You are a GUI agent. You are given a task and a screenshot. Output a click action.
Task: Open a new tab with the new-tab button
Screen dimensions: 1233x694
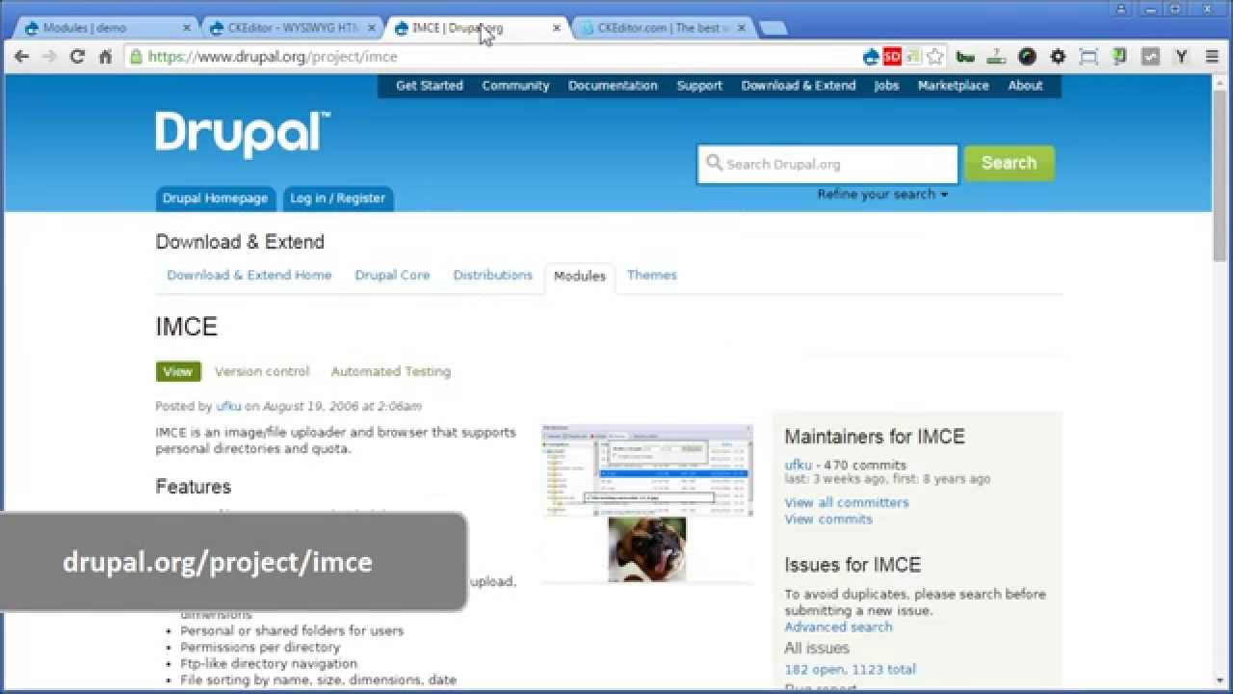click(773, 29)
